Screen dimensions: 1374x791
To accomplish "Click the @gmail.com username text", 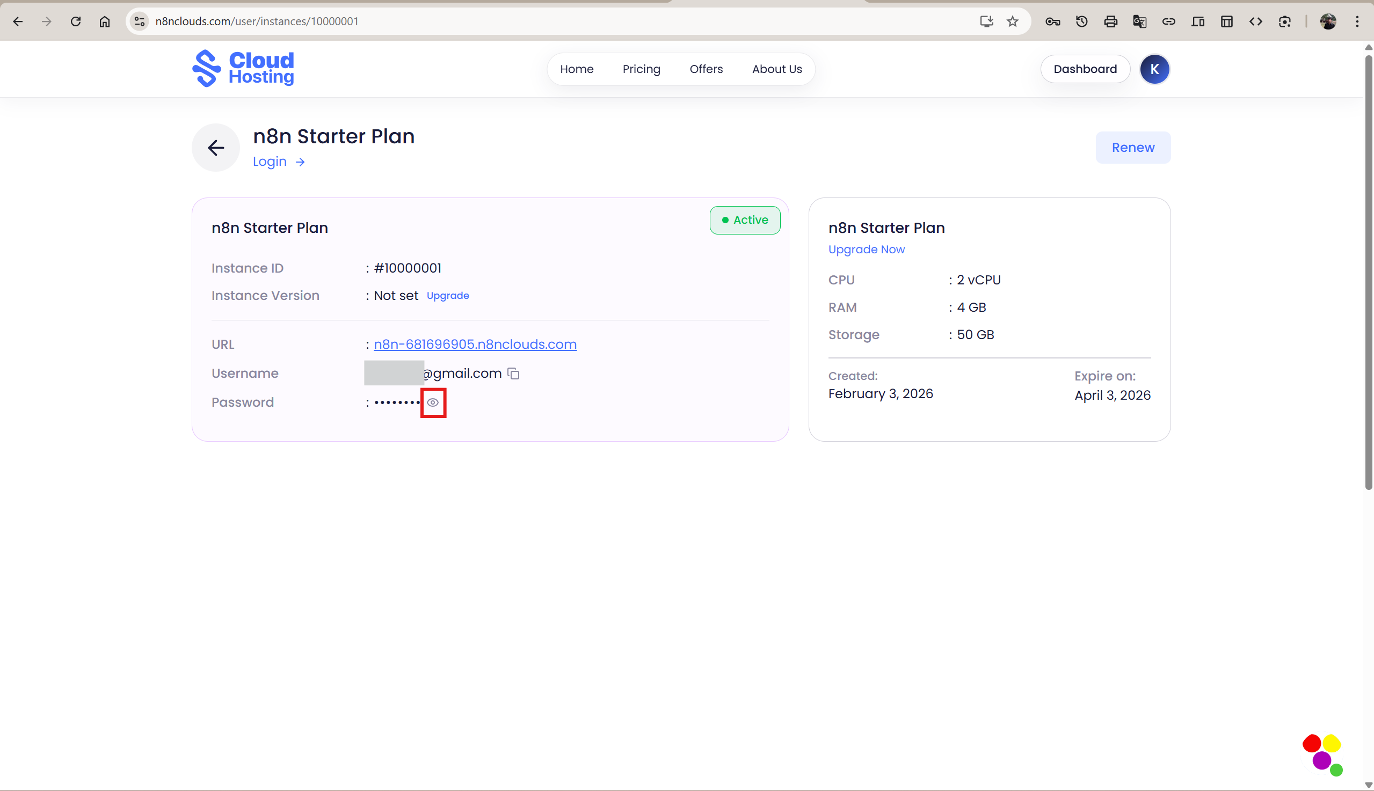I will tap(462, 373).
